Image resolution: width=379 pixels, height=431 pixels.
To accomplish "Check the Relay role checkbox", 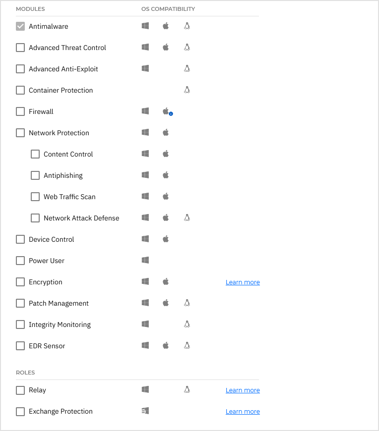I will (x=20, y=390).
